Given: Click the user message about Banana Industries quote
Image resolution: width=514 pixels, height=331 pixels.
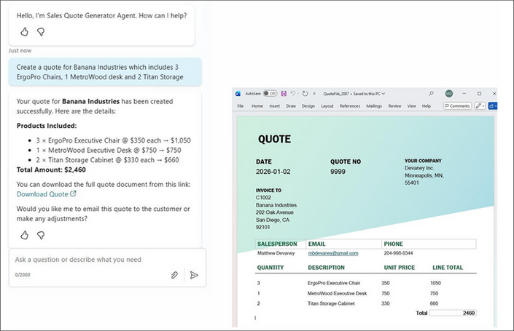Looking at the screenshot, I should point(105,72).
